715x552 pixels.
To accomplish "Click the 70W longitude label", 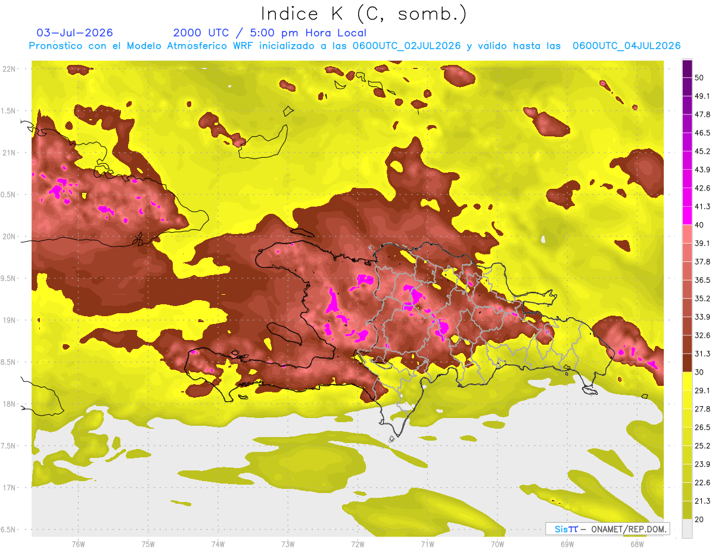I will point(498,544).
